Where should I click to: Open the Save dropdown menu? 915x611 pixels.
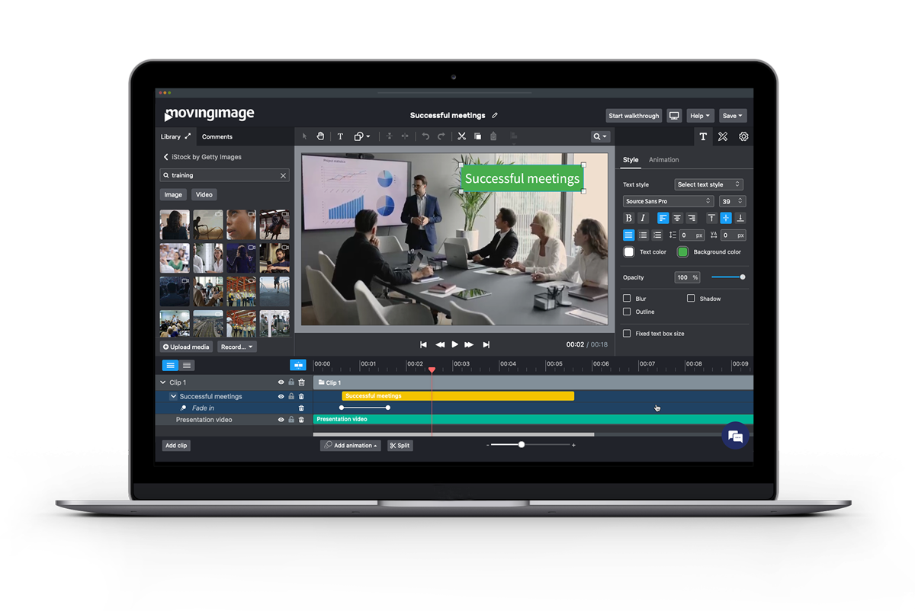click(x=733, y=116)
